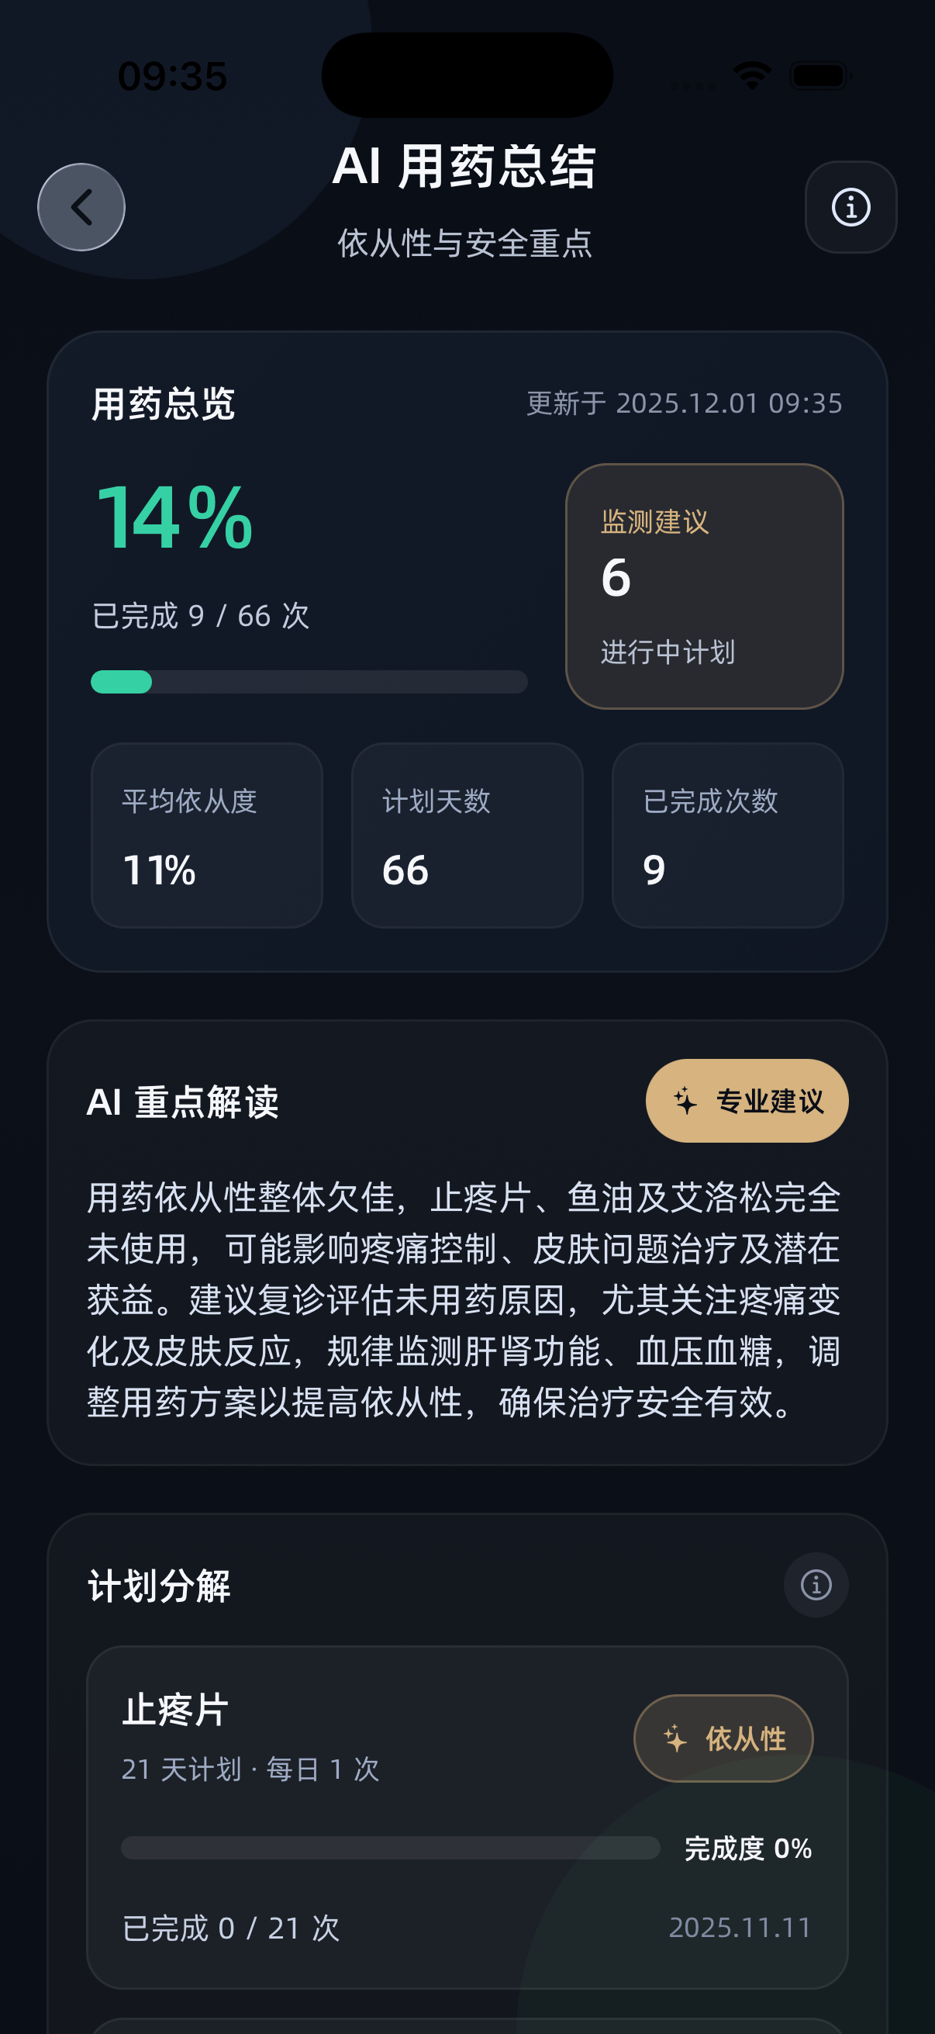Tap the sparkle icon on 依从性
Viewport: 935px width, 2034px height.
pos(675,1738)
